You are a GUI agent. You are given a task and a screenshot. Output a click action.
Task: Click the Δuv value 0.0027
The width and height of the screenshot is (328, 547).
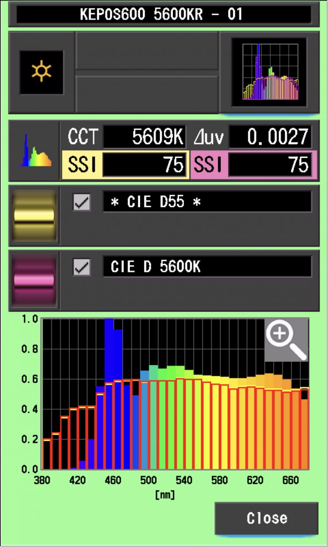270,137
